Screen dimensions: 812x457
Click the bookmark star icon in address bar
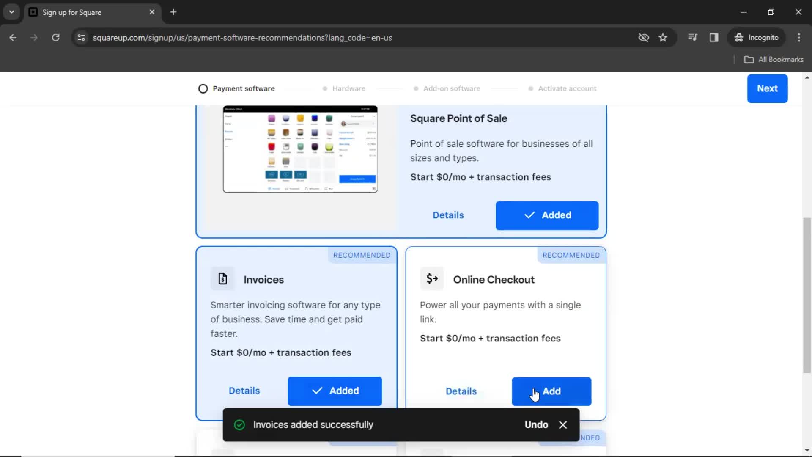(x=664, y=37)
